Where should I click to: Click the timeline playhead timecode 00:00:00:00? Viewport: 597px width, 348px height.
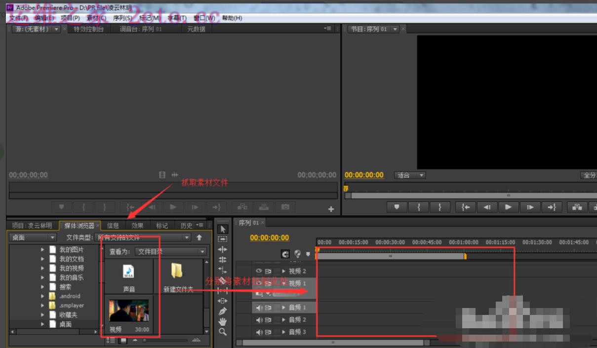(270, 238)
